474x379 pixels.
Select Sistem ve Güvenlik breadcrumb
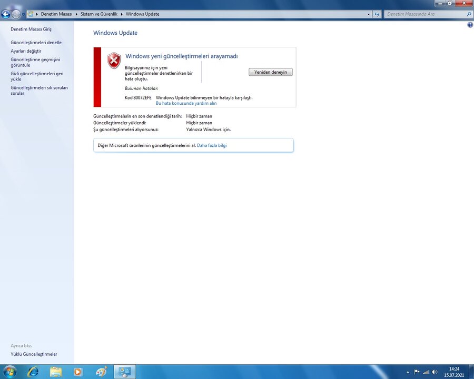99,14
